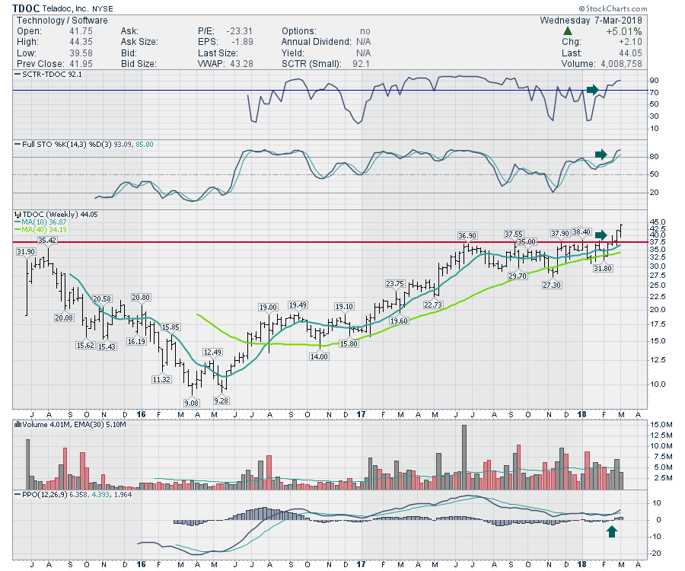
Task: Click the 31.90 price label
Action: point(26,252)
